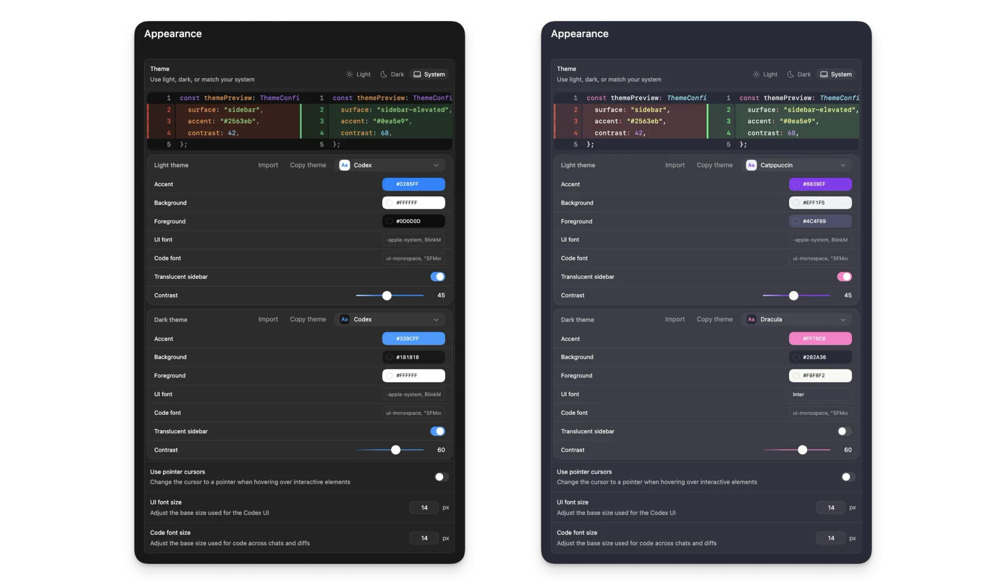Click the Aa icon beside Catppuccin
The image size is (1007, 585).
[x=751, y=165]
